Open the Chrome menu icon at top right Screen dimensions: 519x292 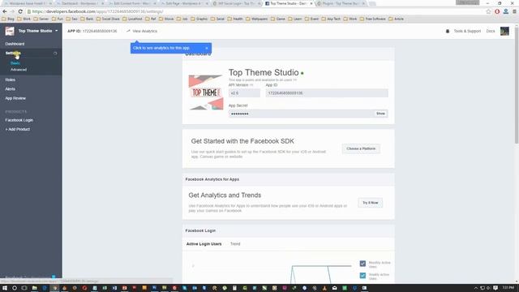[x=514, y=11]
